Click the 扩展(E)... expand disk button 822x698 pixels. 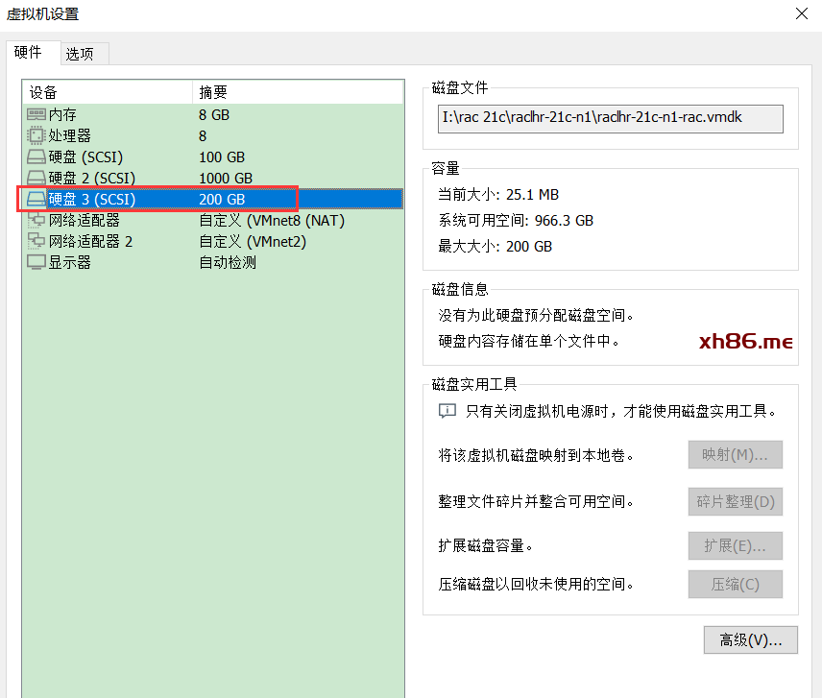point(736,545)
